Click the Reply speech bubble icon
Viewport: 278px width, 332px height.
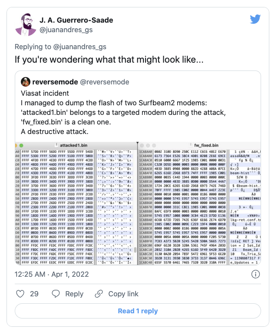56,294
